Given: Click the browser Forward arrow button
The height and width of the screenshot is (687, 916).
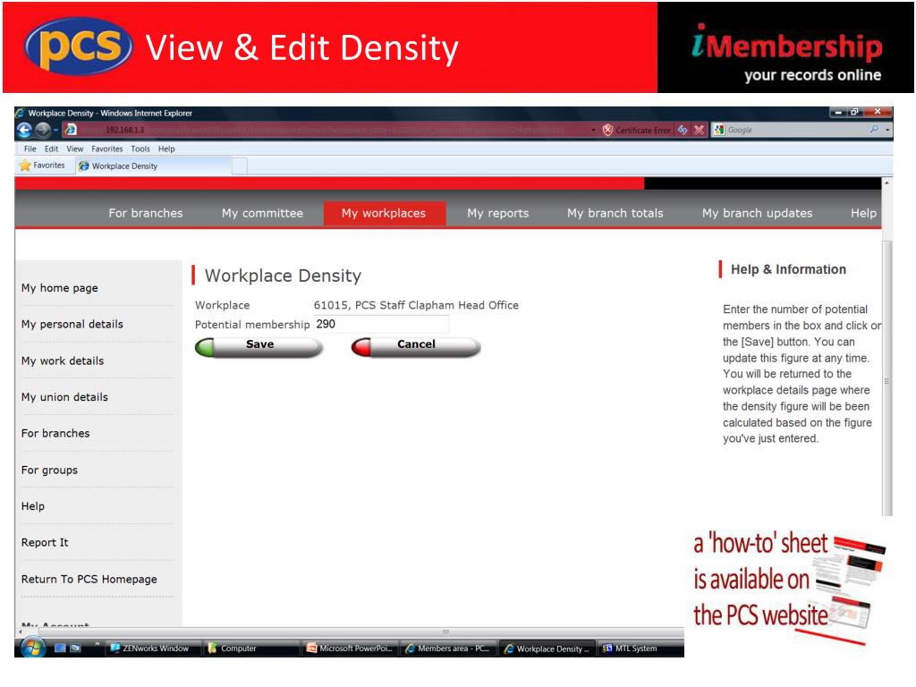Looking at the screenshot, I should 43,130.
